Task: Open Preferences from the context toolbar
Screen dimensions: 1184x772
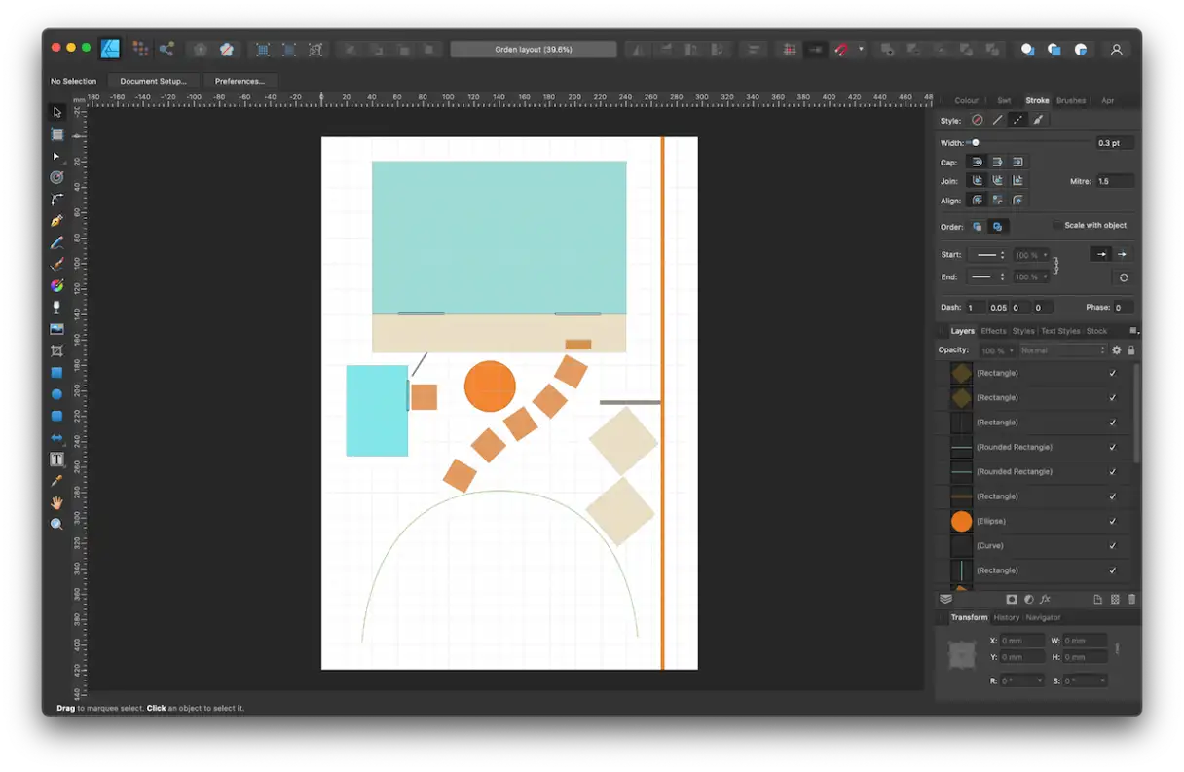Action: tap(240, 81)
